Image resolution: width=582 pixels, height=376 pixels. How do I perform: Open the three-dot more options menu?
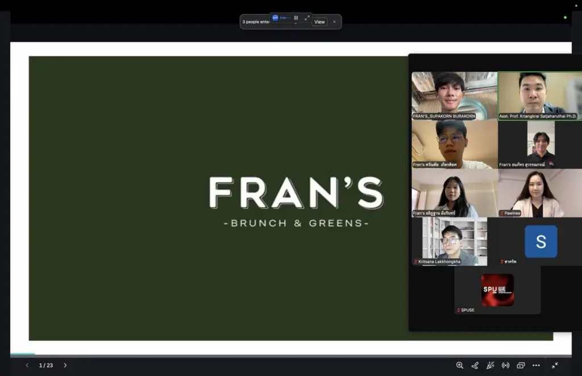click(536, 365)
